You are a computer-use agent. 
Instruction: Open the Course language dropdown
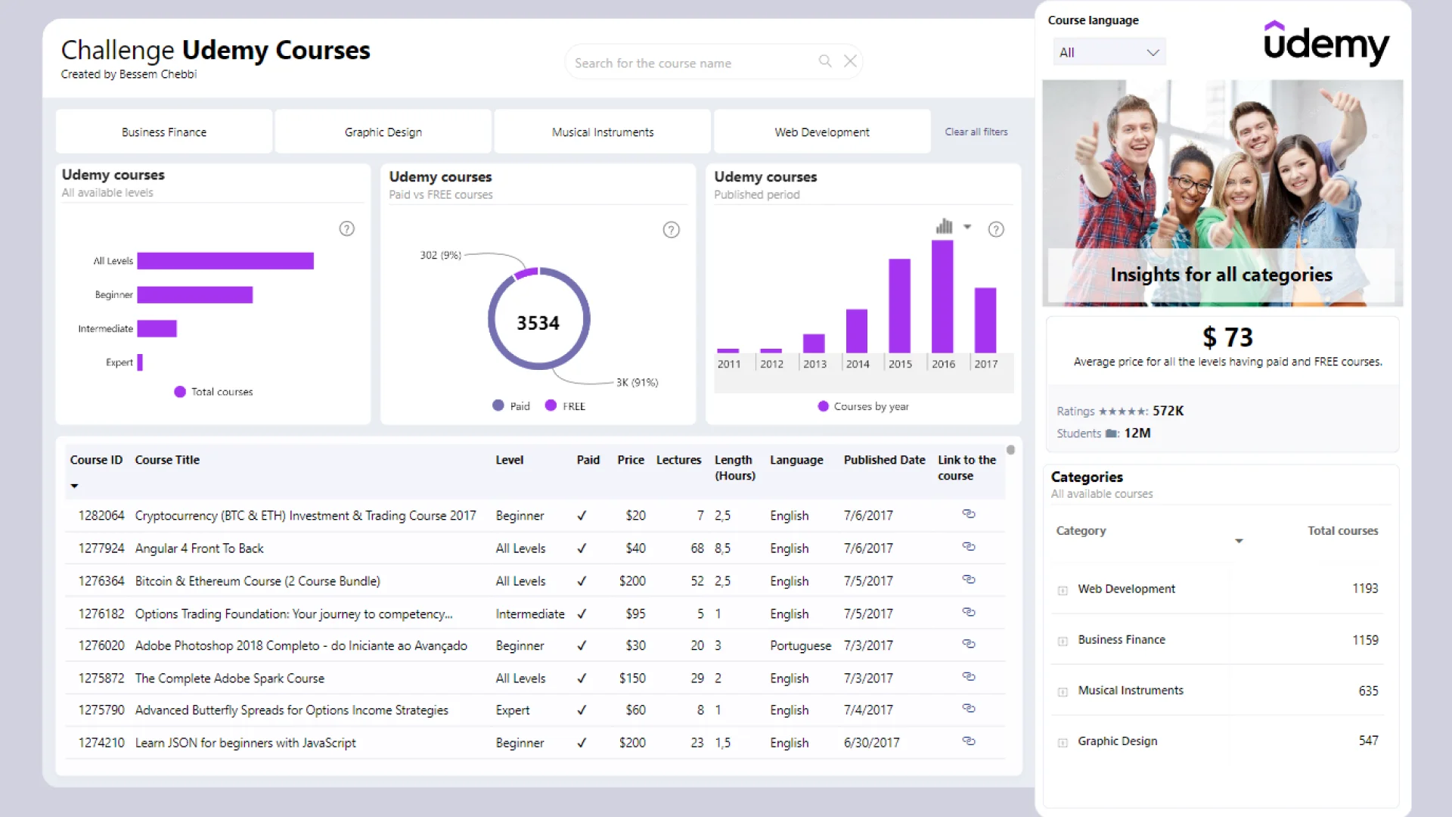click(1109, 52)
